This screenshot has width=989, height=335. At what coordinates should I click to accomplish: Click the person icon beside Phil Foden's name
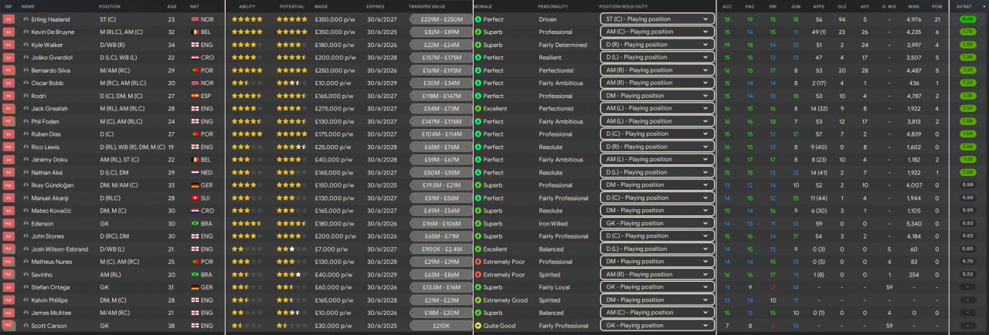pyautogui.click(x=25, y=121)
